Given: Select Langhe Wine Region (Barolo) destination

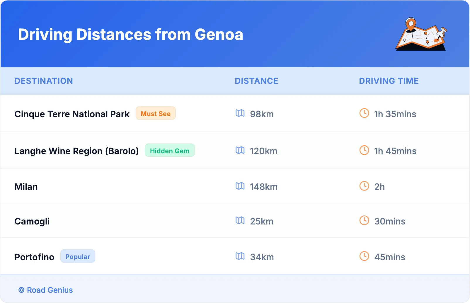Looking at the screenshot, I should coord(77,151).
